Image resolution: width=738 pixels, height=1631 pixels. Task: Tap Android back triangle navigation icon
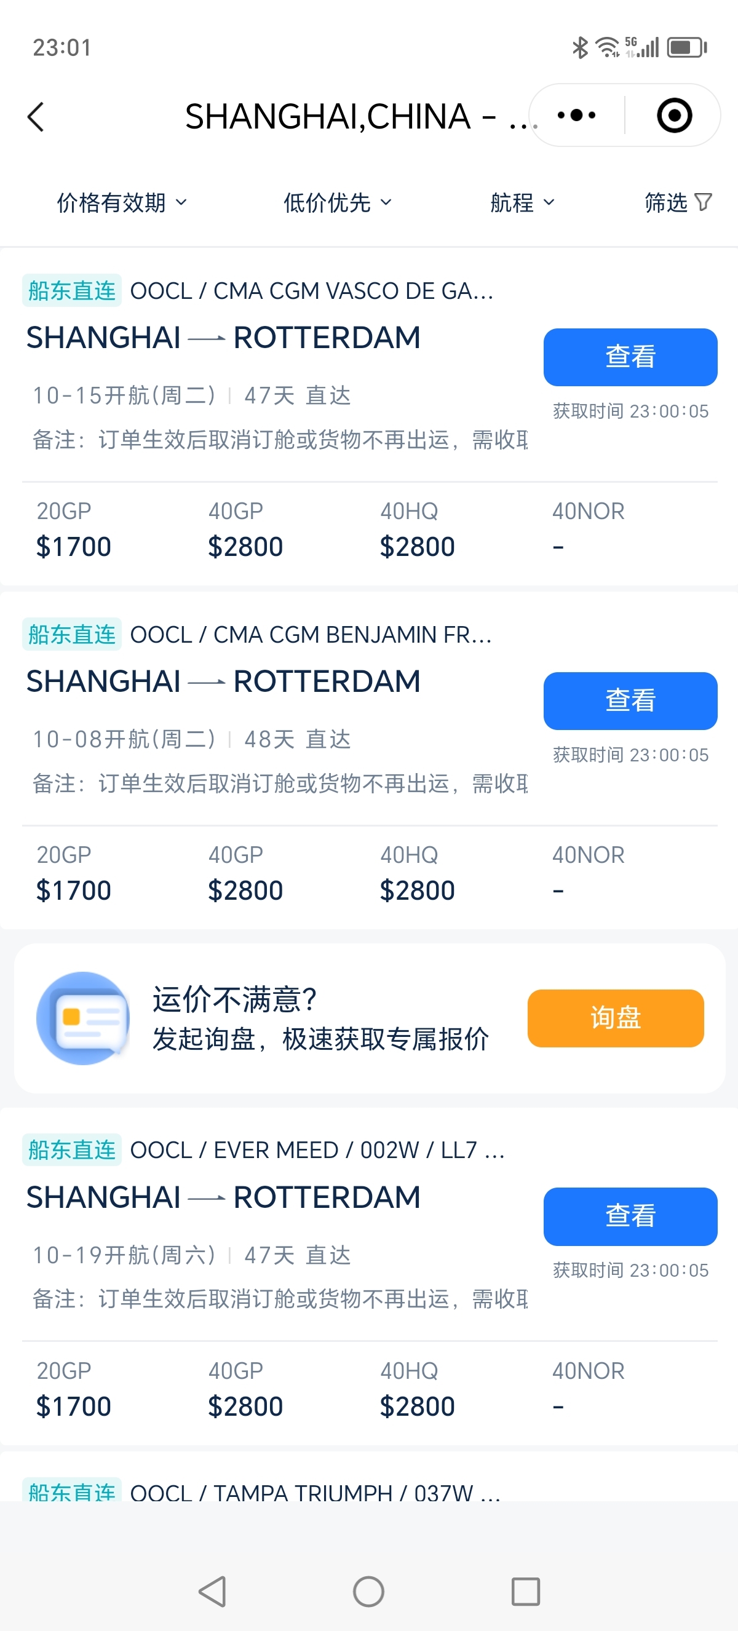[x=213, y=1591]
